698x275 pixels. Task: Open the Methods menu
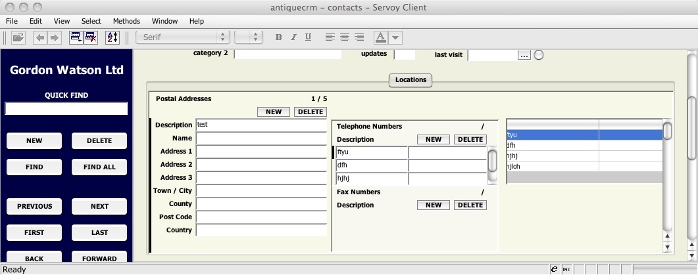[x=126, y=21]
